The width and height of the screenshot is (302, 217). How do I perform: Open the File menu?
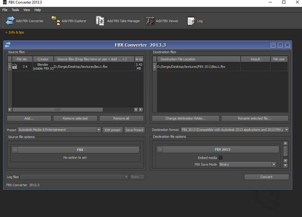5,10
